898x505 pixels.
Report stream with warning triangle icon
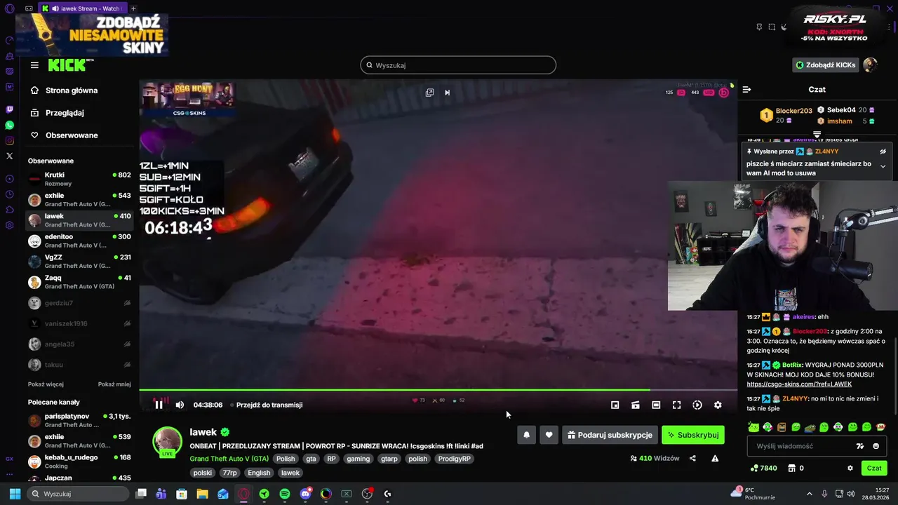click(x=715, y=459)
